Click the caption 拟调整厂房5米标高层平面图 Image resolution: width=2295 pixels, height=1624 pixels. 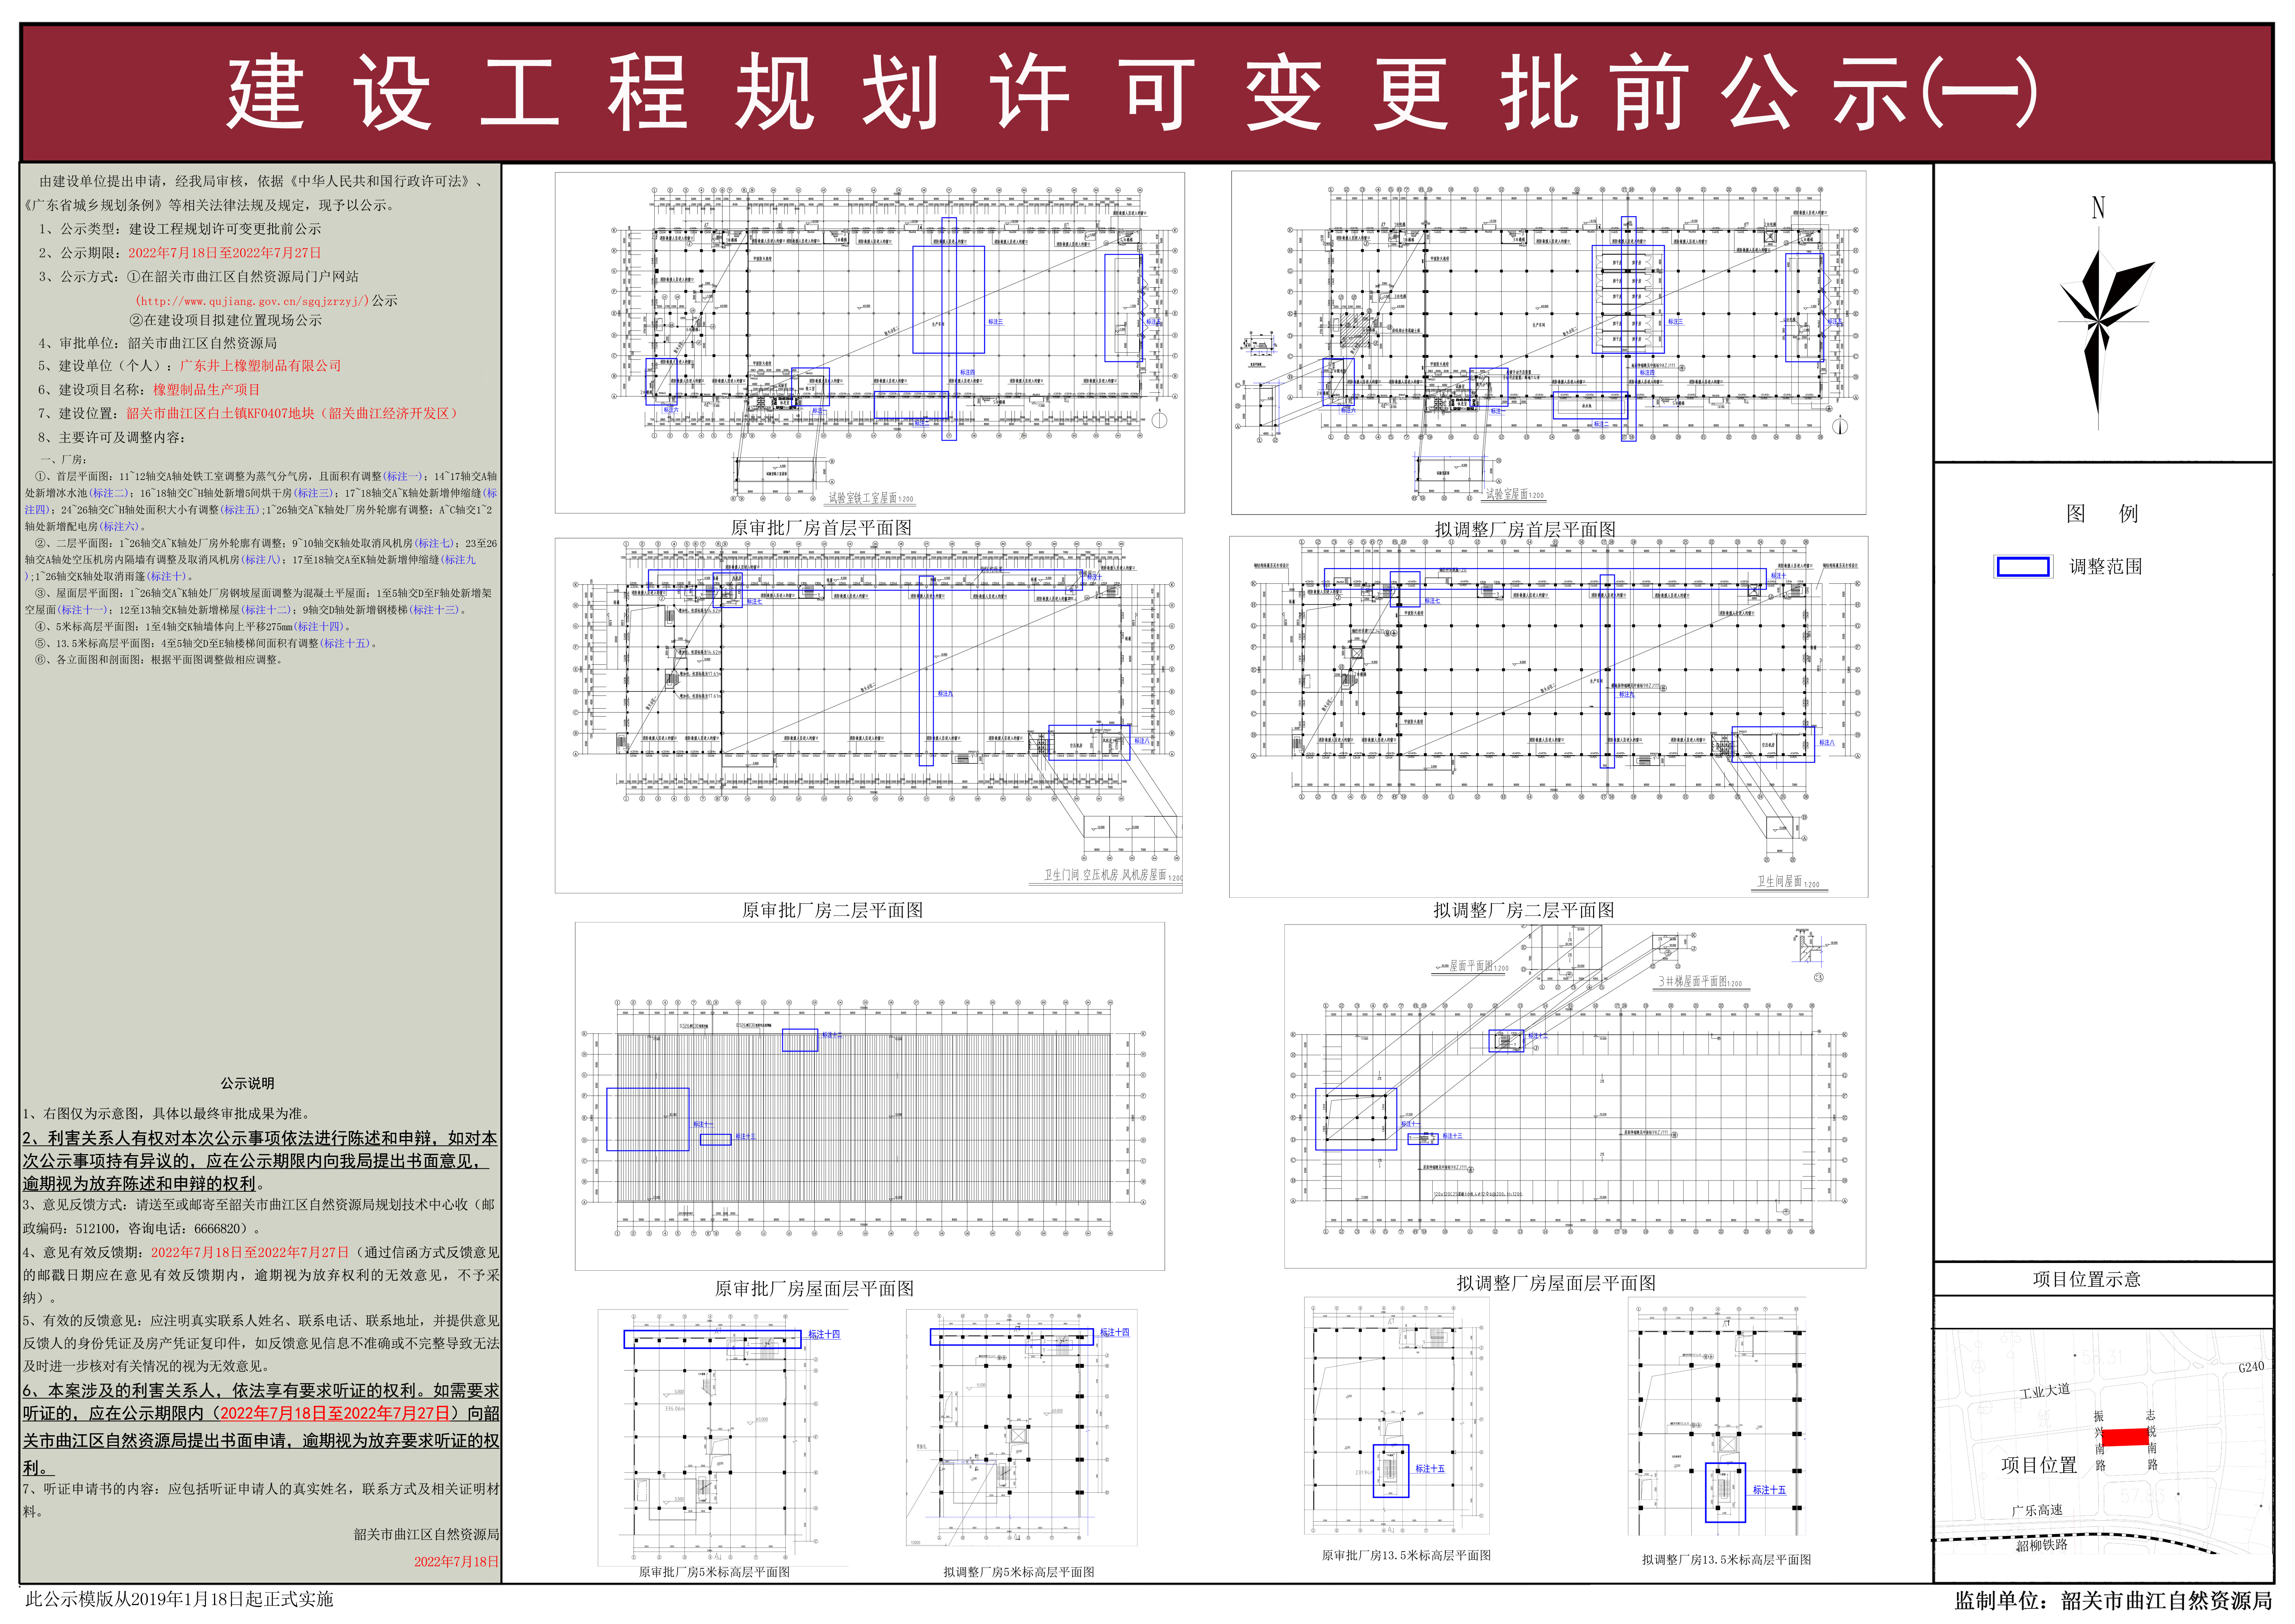click(x=1019, y=1572)
